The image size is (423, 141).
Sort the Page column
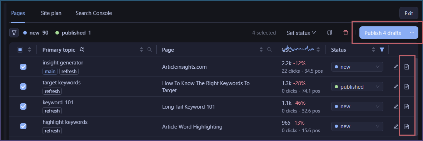coord(261,49)
